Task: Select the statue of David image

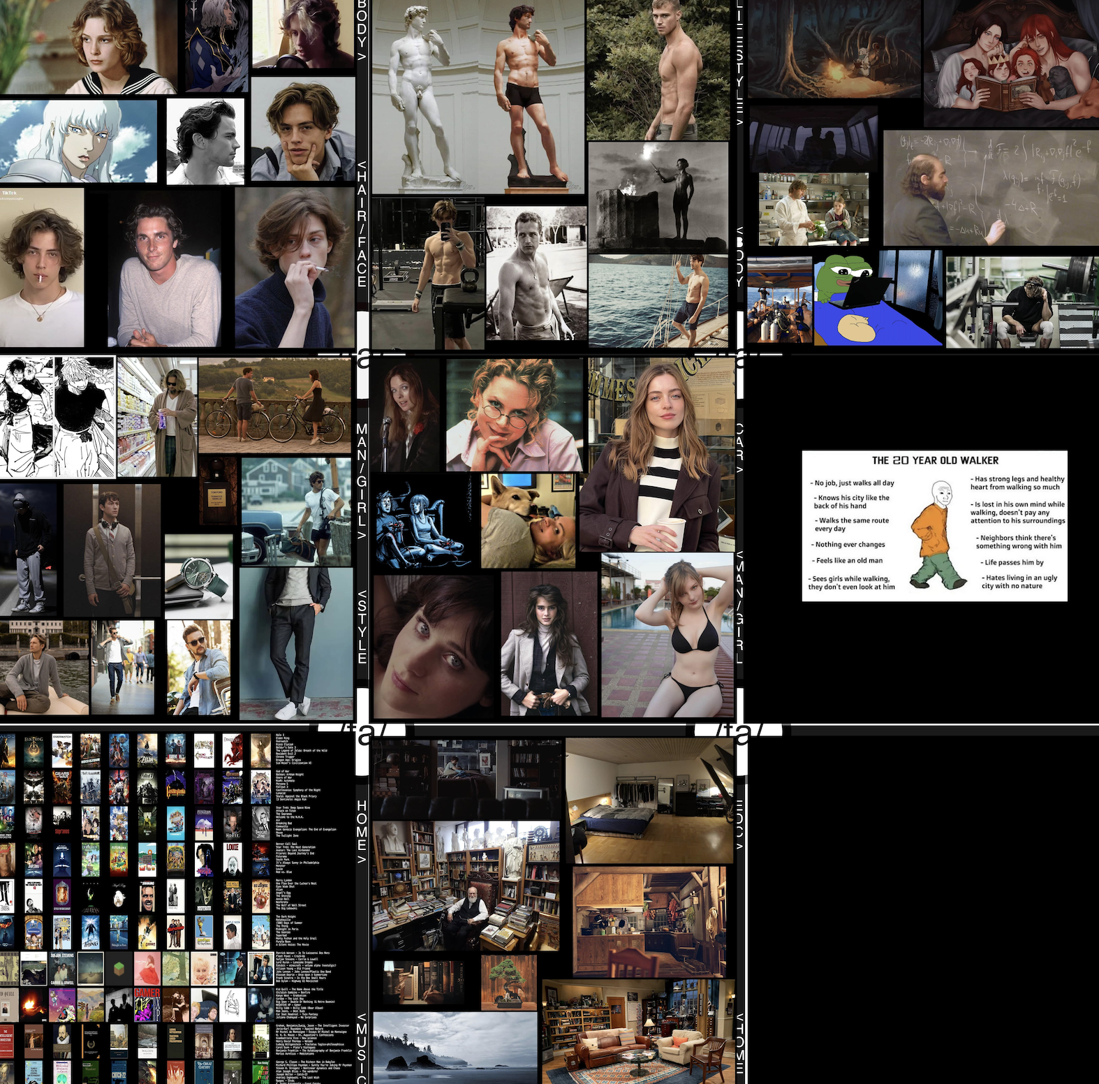Action: pyautogui.click(x=423, y=96)
